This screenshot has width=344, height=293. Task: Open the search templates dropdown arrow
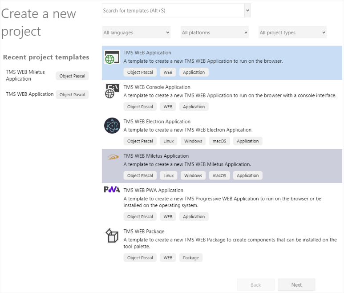(x=247, y=10)
